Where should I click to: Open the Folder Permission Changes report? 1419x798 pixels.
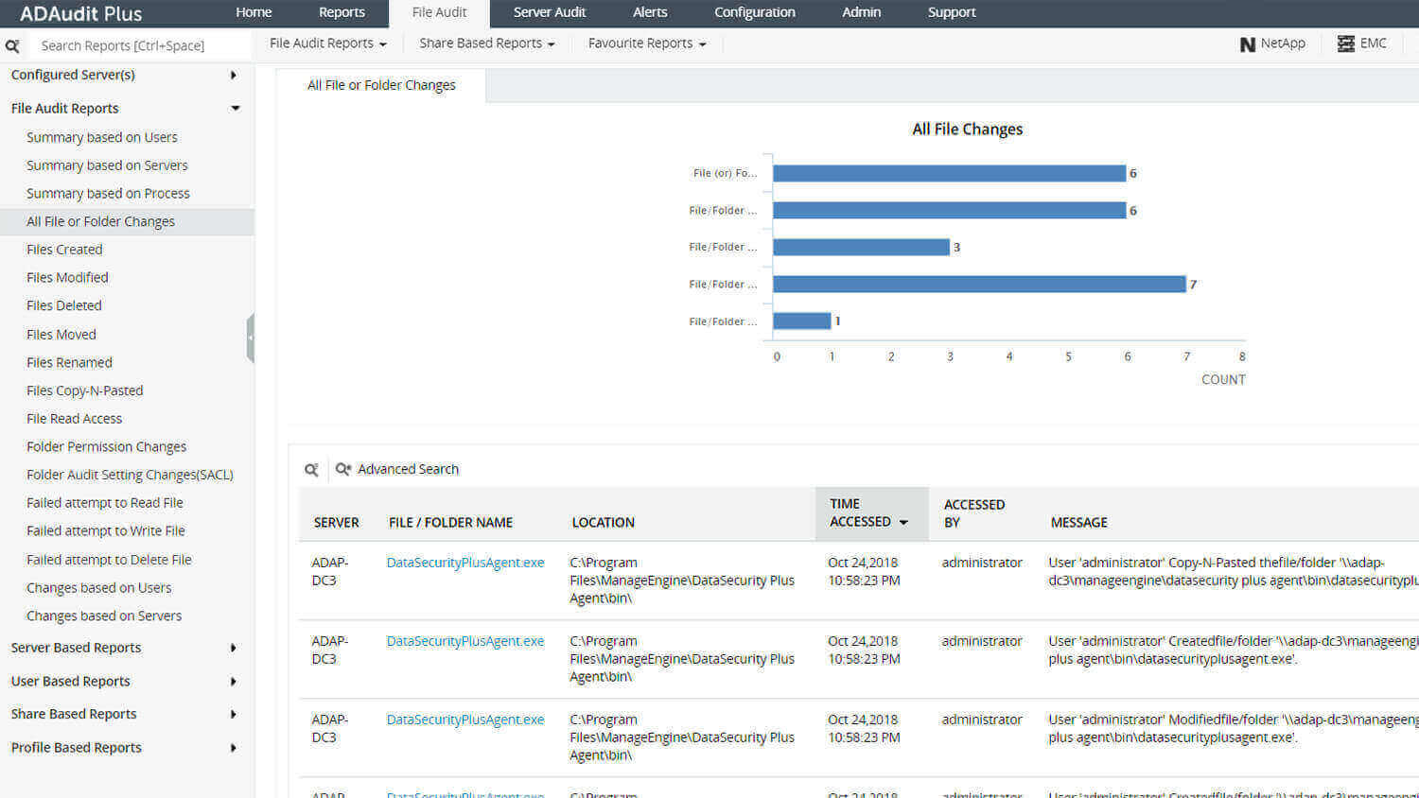106,446
